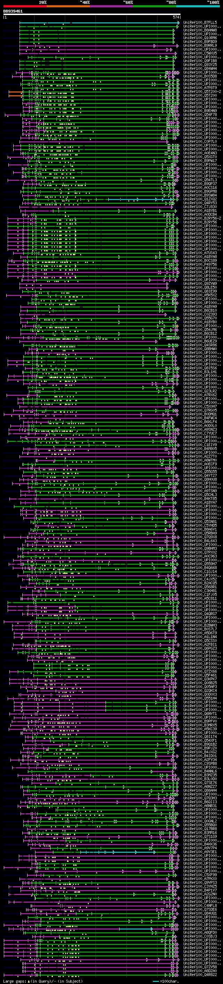The image size is (223, 984).
Task: Select the UniRef100_Q54JM6 label
Action: coord(200,330)
